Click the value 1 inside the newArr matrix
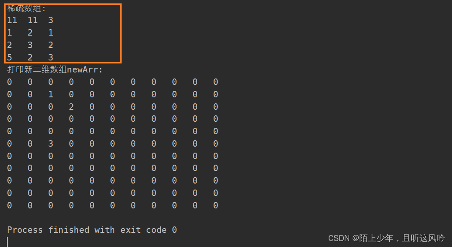 [51, 94]
